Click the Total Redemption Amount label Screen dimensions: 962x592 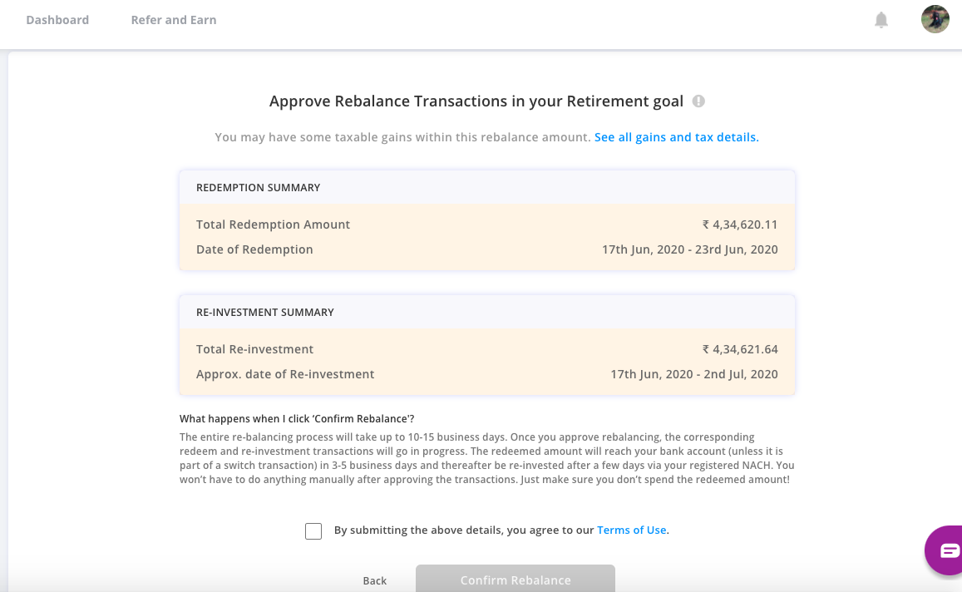point(273,224)
